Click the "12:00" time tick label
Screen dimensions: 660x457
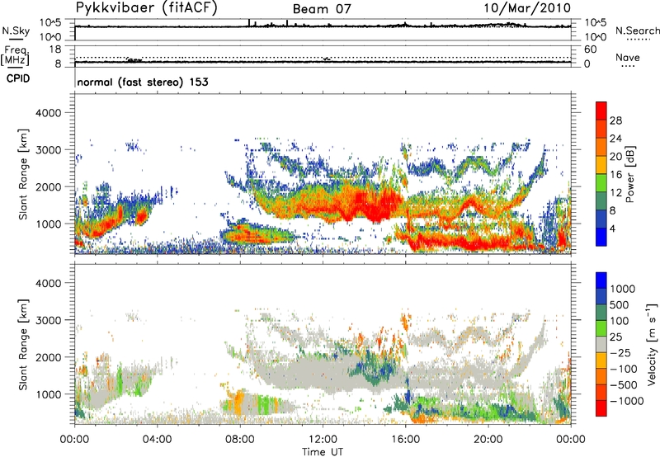(x=323, y=440)
